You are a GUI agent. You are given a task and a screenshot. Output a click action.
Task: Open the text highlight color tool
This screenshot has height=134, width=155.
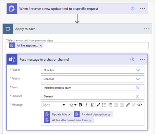(98, 105)
